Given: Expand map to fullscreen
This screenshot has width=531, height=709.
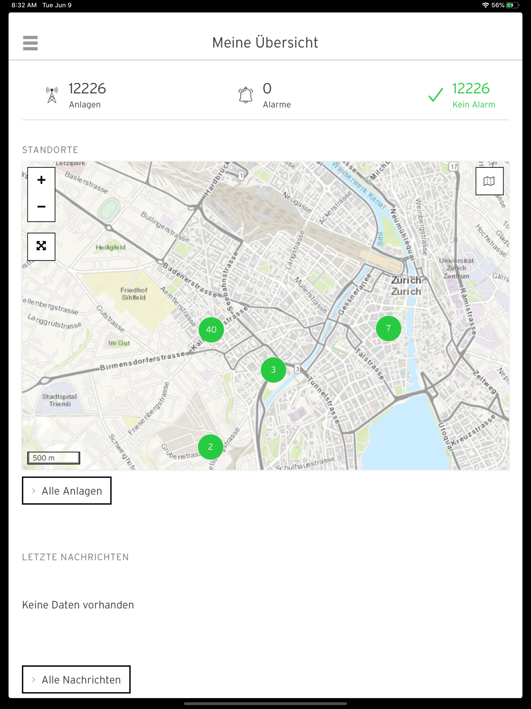Looking at the screenshot, I should [41, 247].
